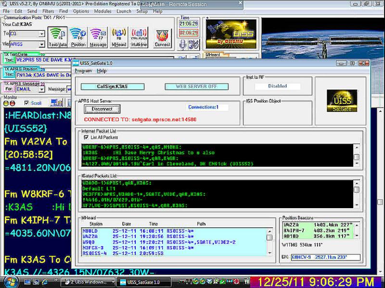Image resolution: width=385 pixels, height=288 pixels.
Task: Click the Connect antenna icon
Action: click(162, 38)
